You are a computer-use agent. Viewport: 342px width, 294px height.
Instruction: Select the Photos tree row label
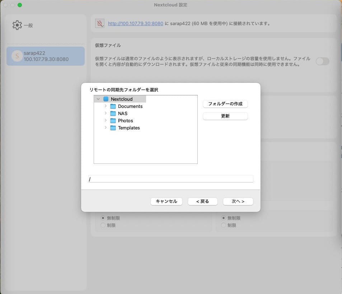click(x=125, y=120)
